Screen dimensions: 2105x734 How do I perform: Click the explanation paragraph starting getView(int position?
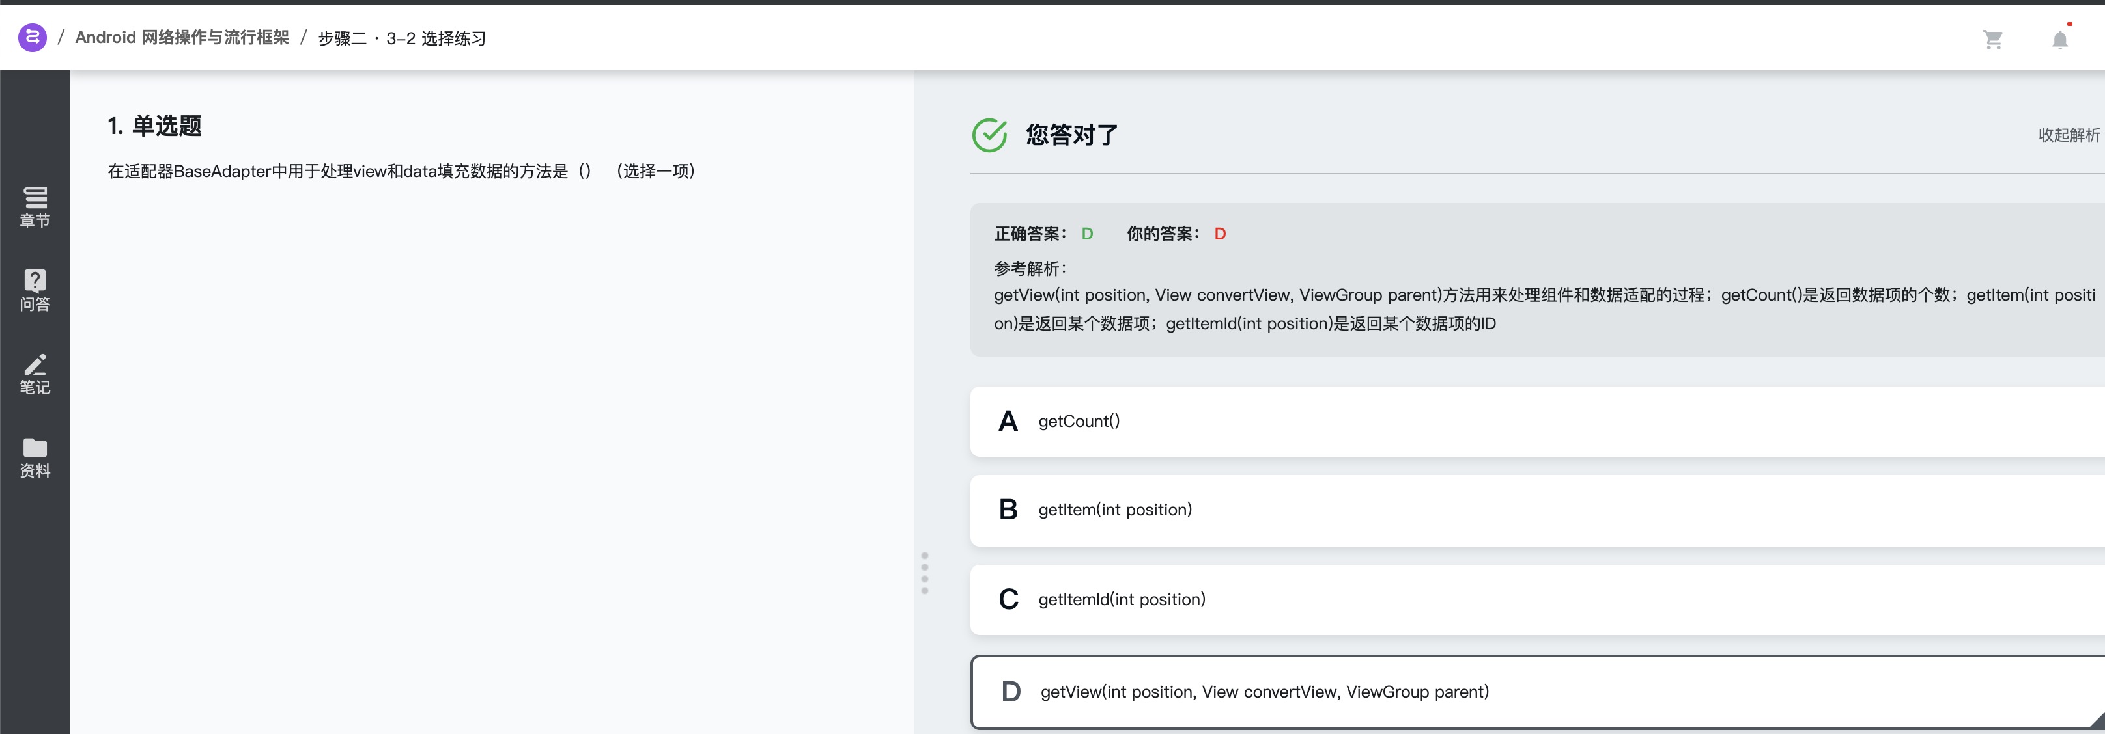click(x=1544, y=310)
